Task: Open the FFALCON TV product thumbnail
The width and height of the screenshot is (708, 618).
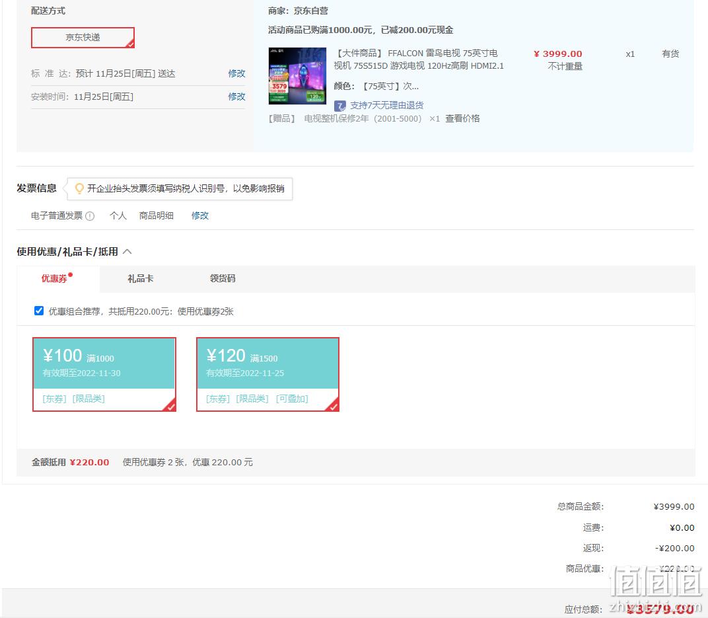Action: pos(297,76)
